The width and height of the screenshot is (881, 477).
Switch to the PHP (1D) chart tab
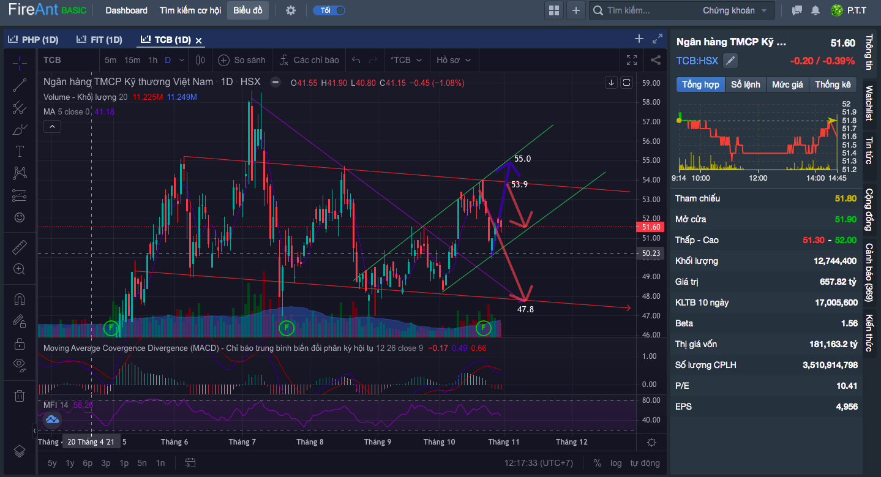(34, 40)
